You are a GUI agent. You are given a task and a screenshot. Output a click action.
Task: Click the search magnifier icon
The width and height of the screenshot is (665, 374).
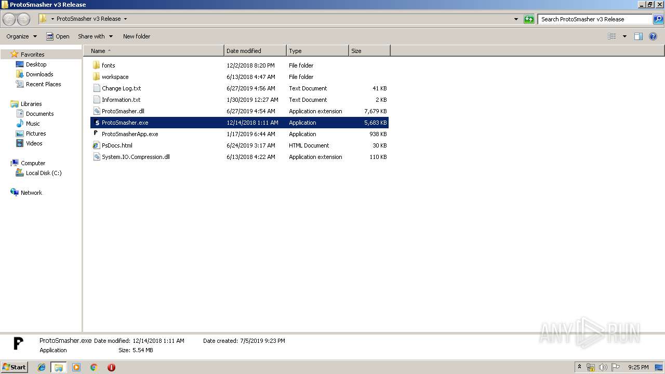(658, 19)
